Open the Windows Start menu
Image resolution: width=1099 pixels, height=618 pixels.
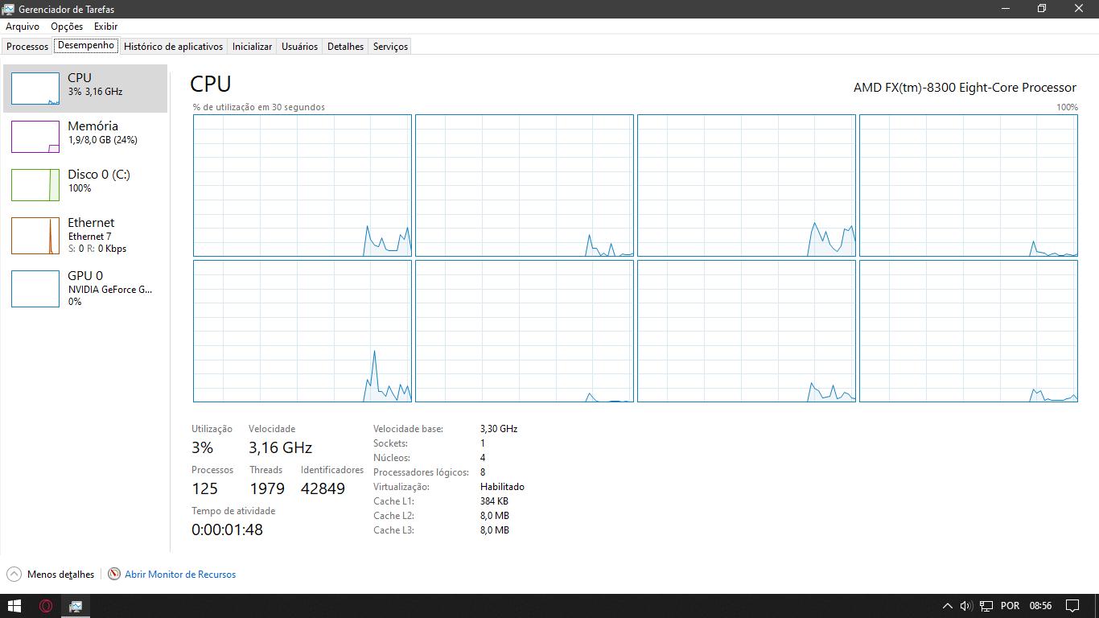14,606
